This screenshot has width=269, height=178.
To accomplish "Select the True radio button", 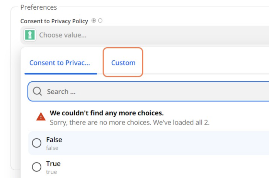I will point(37,167).
